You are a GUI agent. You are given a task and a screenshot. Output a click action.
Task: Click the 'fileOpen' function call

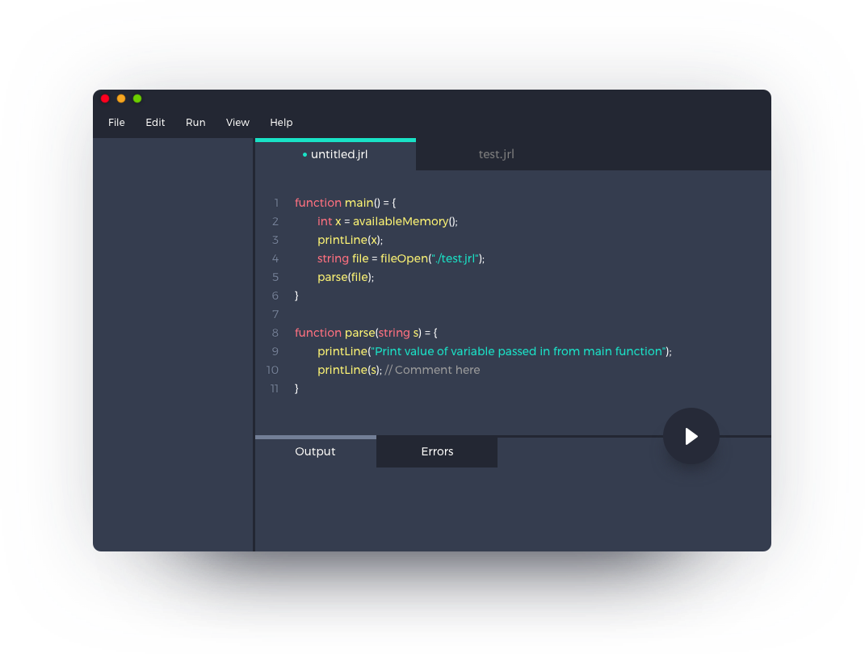click(x=404, y=258)
